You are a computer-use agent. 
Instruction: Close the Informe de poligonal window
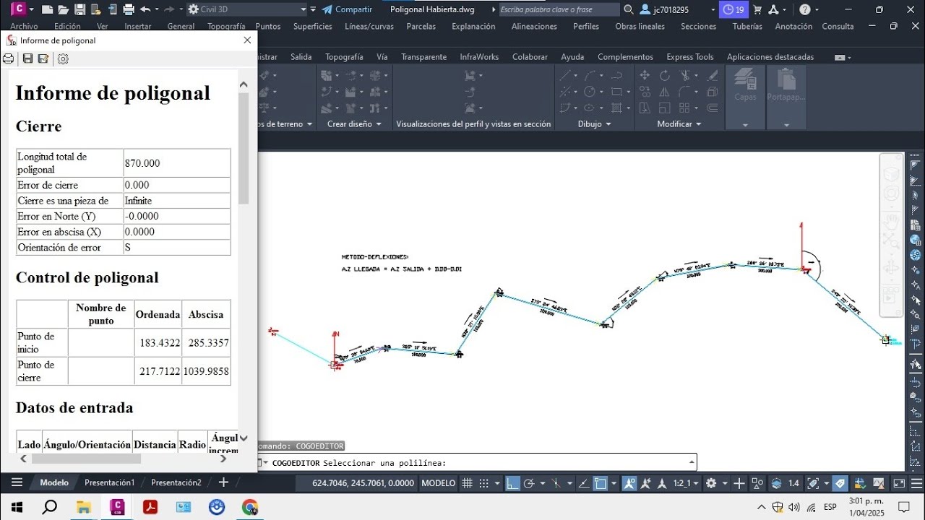point(247,40)
